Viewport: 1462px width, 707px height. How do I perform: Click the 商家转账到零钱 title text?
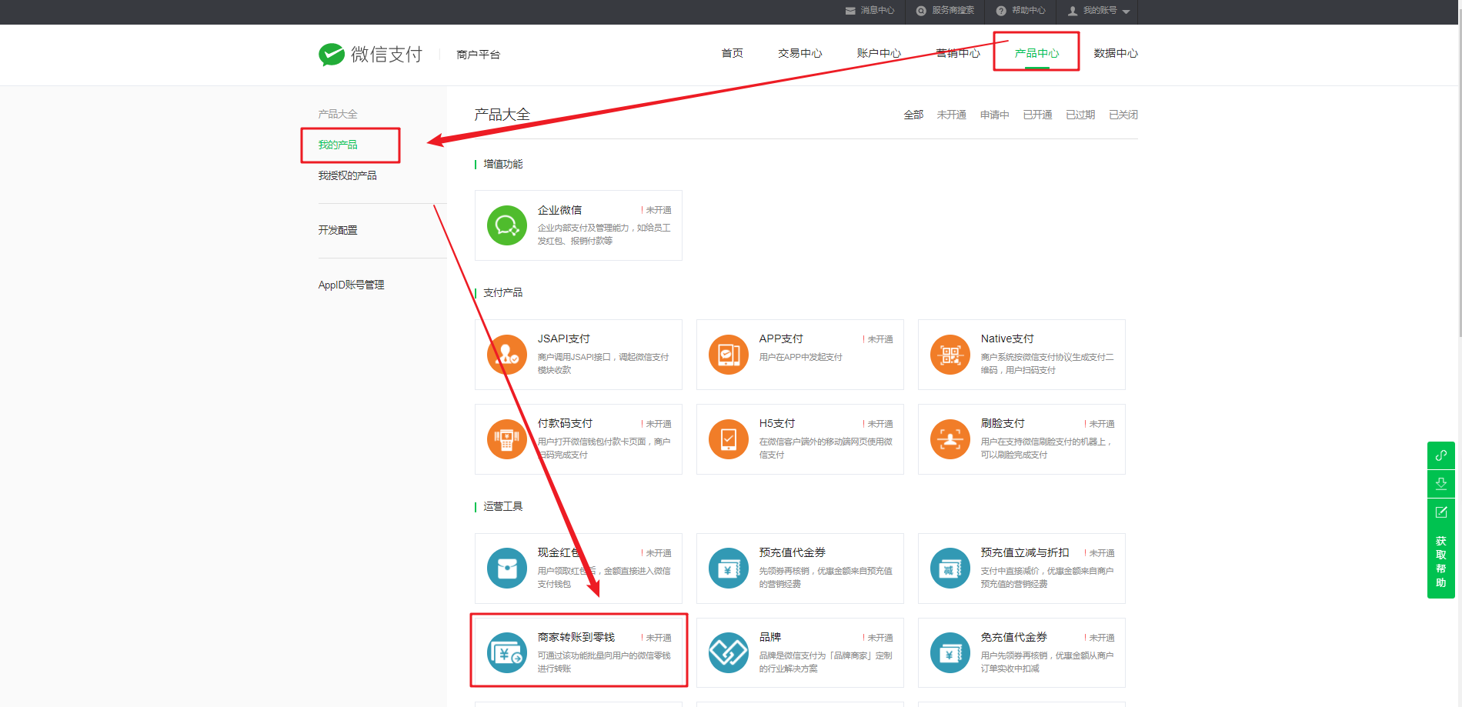coord(576,637)
